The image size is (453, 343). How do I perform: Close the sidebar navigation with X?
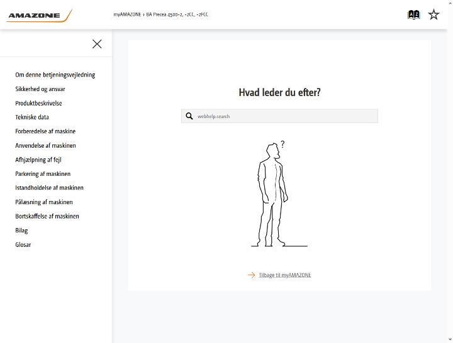(97, 44)
